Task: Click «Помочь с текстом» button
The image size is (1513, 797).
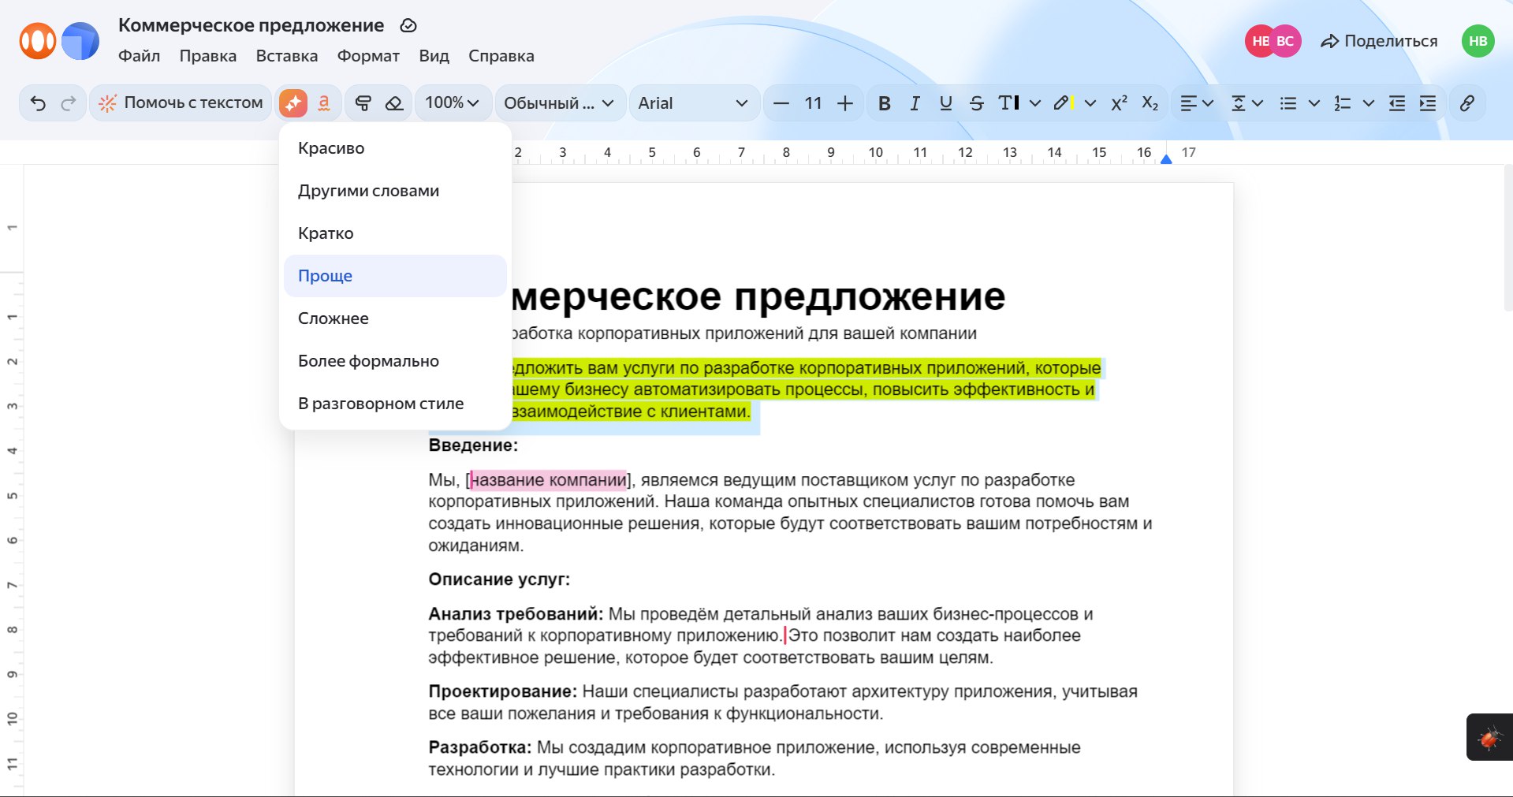Action: coord(181,102)
